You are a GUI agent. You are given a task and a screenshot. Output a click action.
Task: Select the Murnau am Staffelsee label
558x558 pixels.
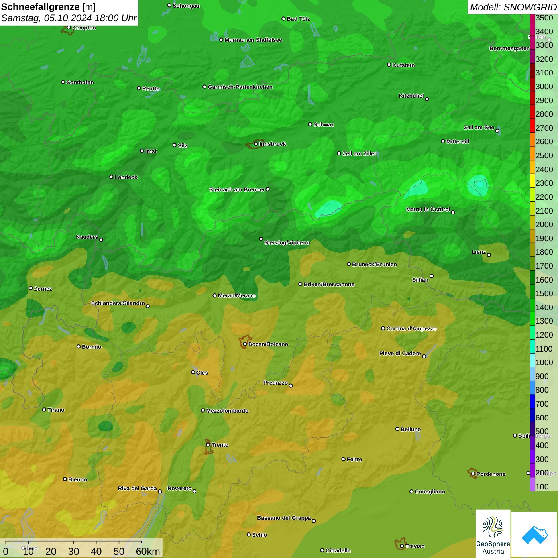pyautogui.click(x=253, y=40)
